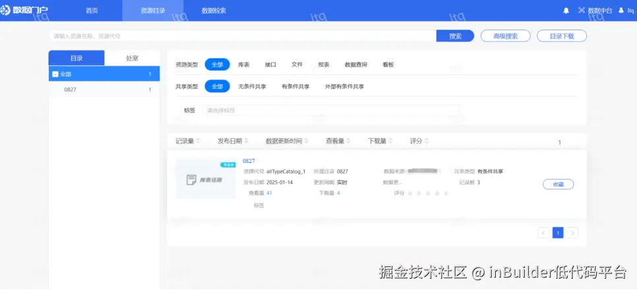
Task: Sort by 评分 using its arrows
Action: point(427,141)
